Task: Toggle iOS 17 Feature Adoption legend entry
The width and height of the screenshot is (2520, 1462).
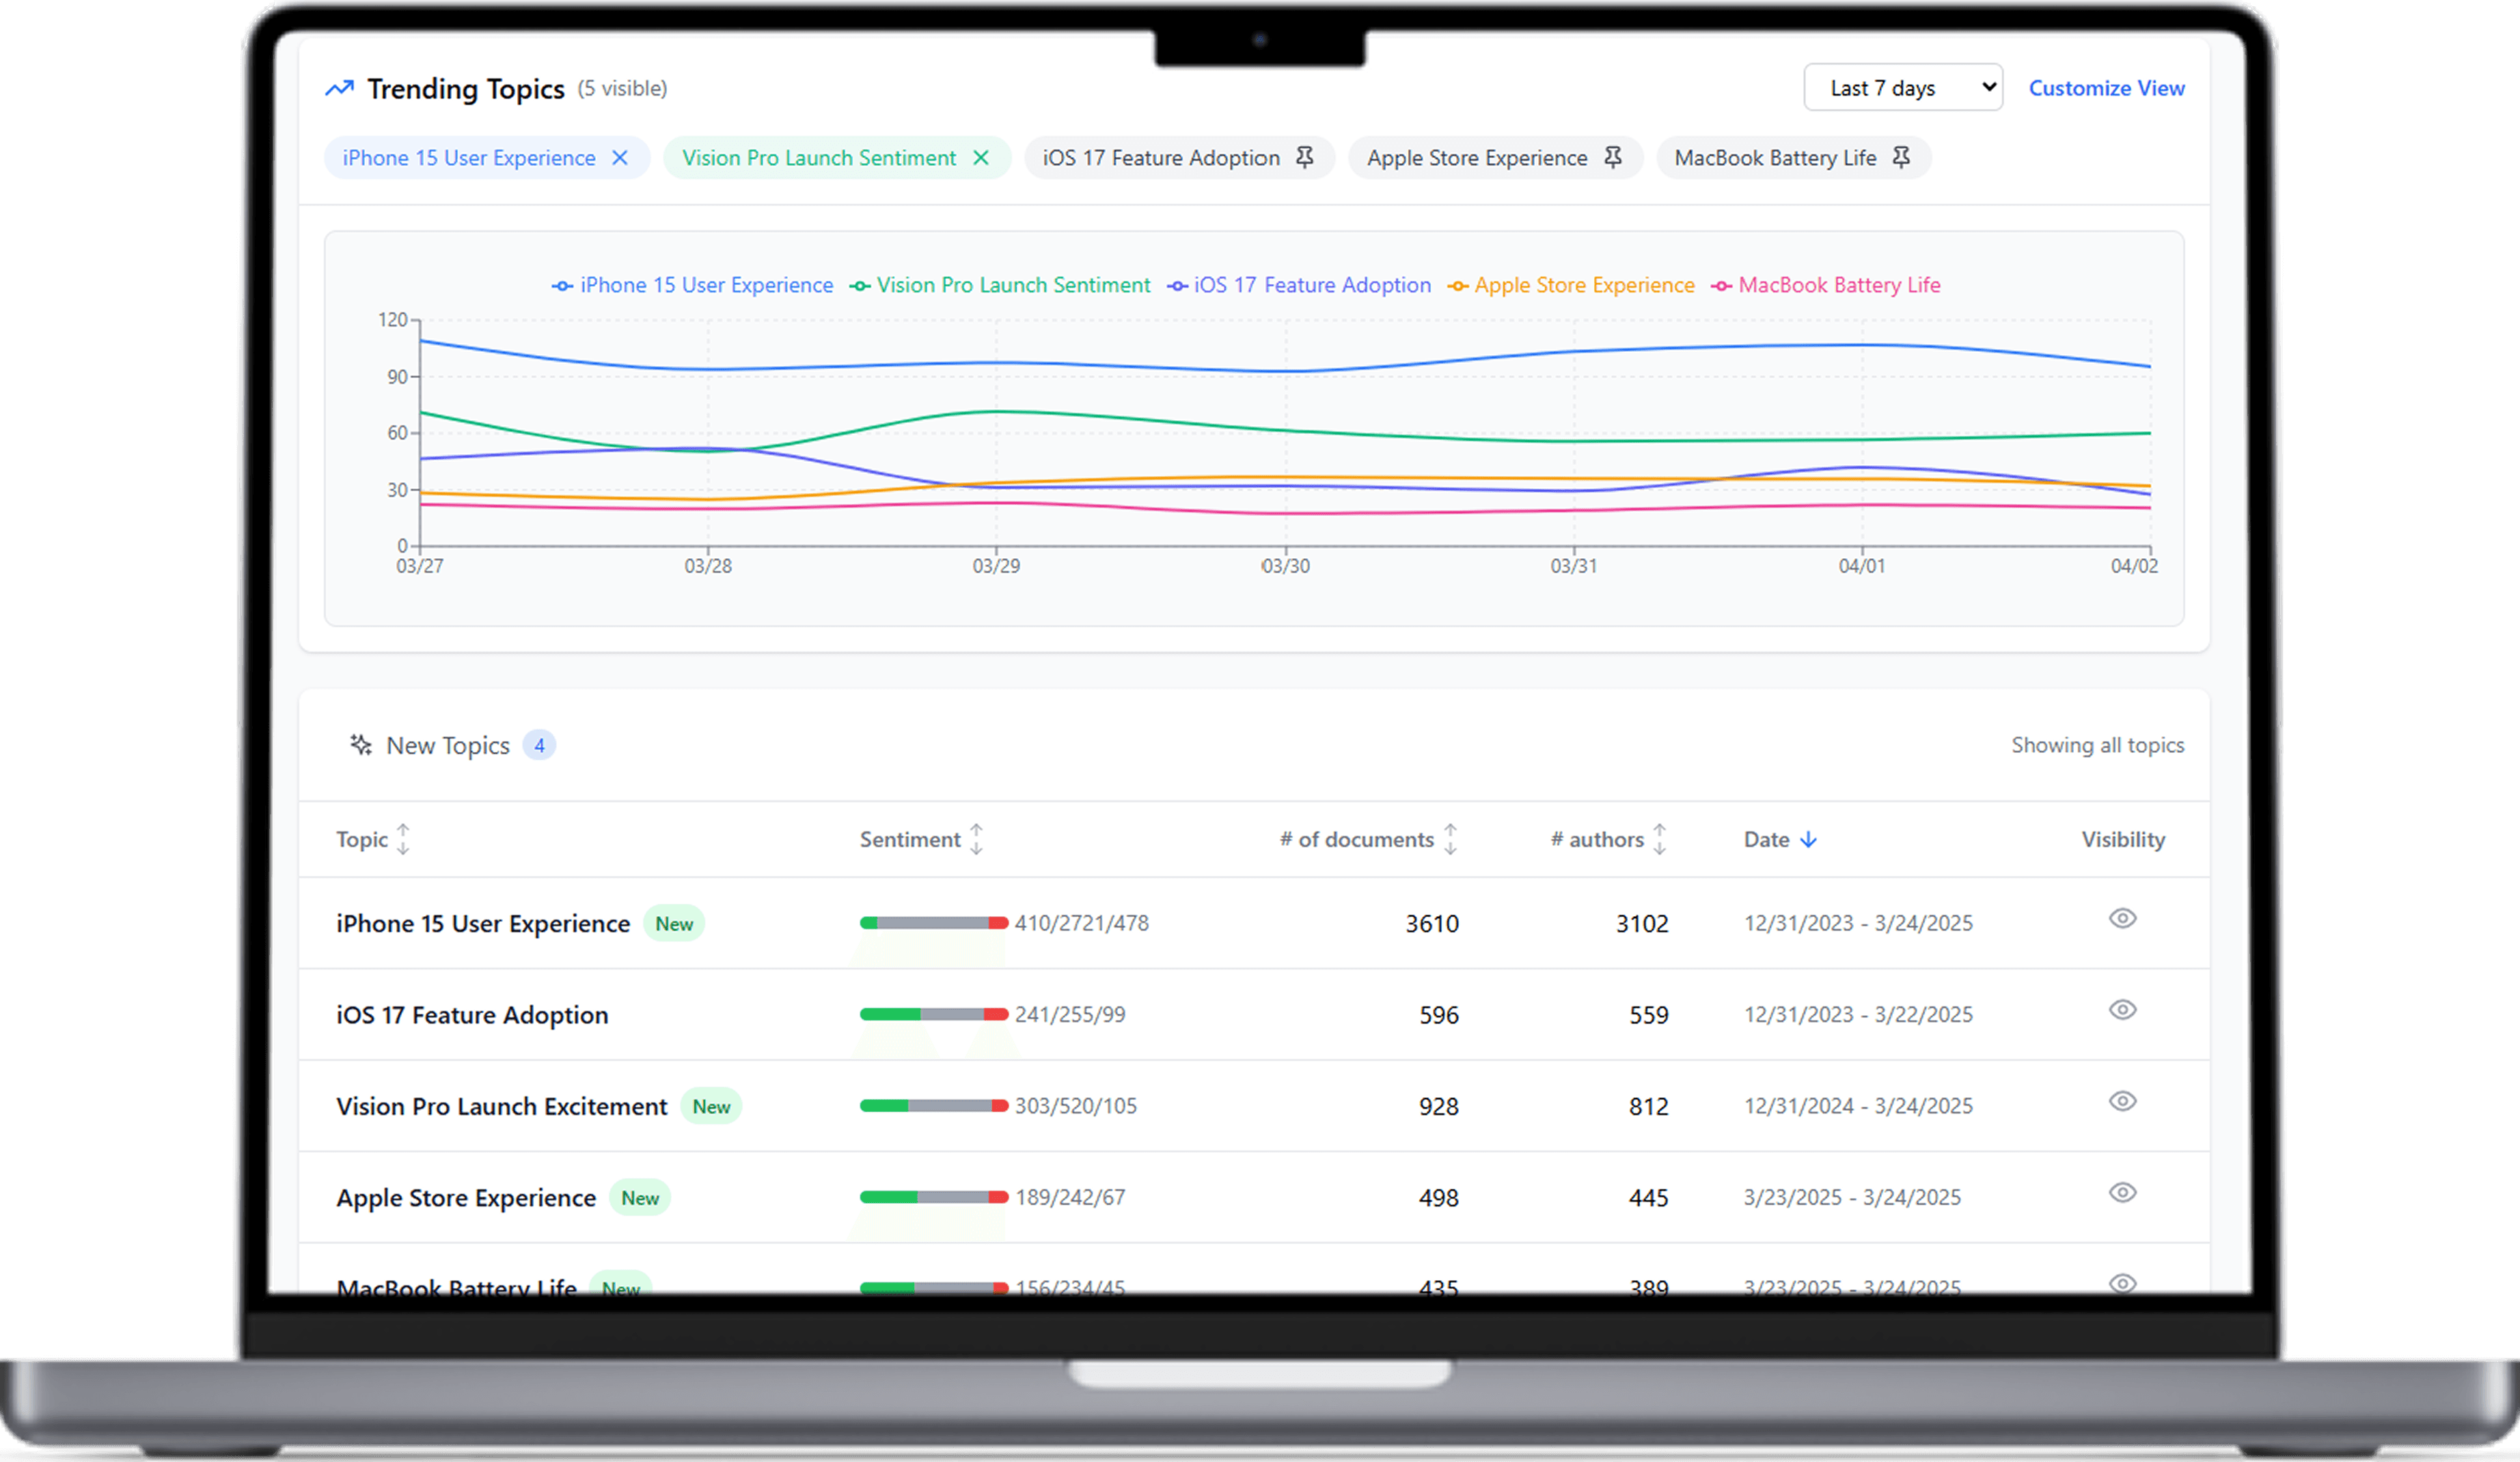Action: [1299, 285]
